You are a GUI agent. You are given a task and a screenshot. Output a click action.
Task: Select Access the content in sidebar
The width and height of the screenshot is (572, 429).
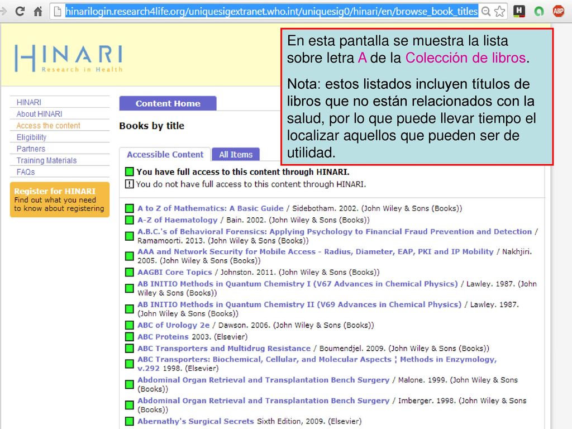(x=48, y=126)
